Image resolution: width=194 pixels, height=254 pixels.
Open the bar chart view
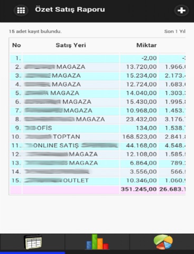pyautogui.click(x=97, y=242)
